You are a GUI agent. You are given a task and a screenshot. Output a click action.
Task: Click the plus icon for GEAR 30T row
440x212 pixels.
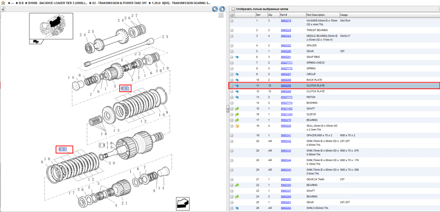232,51
